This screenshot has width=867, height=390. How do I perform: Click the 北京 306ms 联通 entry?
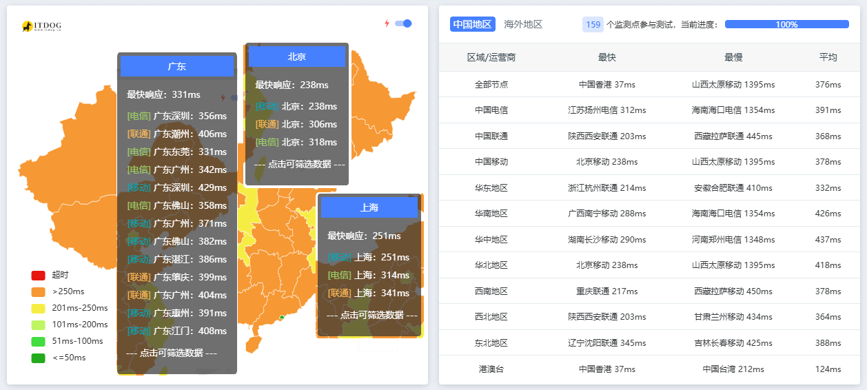pos(296,124)
